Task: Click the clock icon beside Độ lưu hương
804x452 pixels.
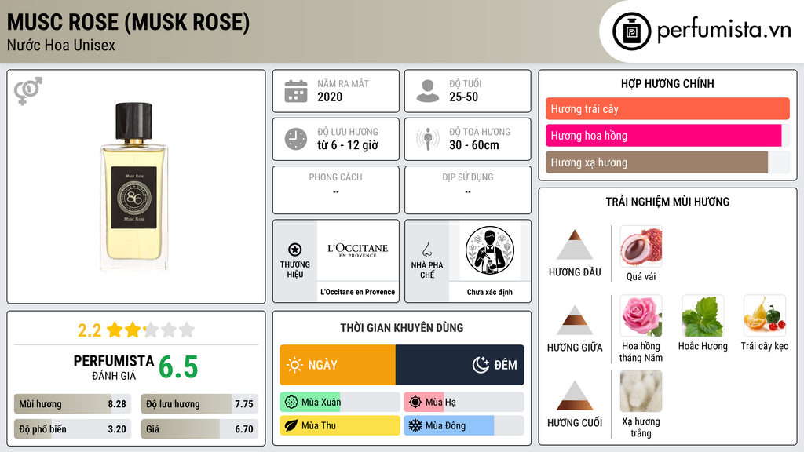Action: coord(296,139)
